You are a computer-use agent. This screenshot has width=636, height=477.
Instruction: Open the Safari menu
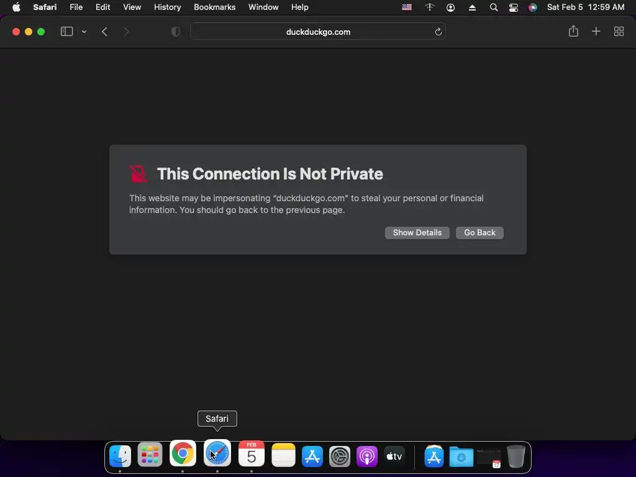point(45,7)
